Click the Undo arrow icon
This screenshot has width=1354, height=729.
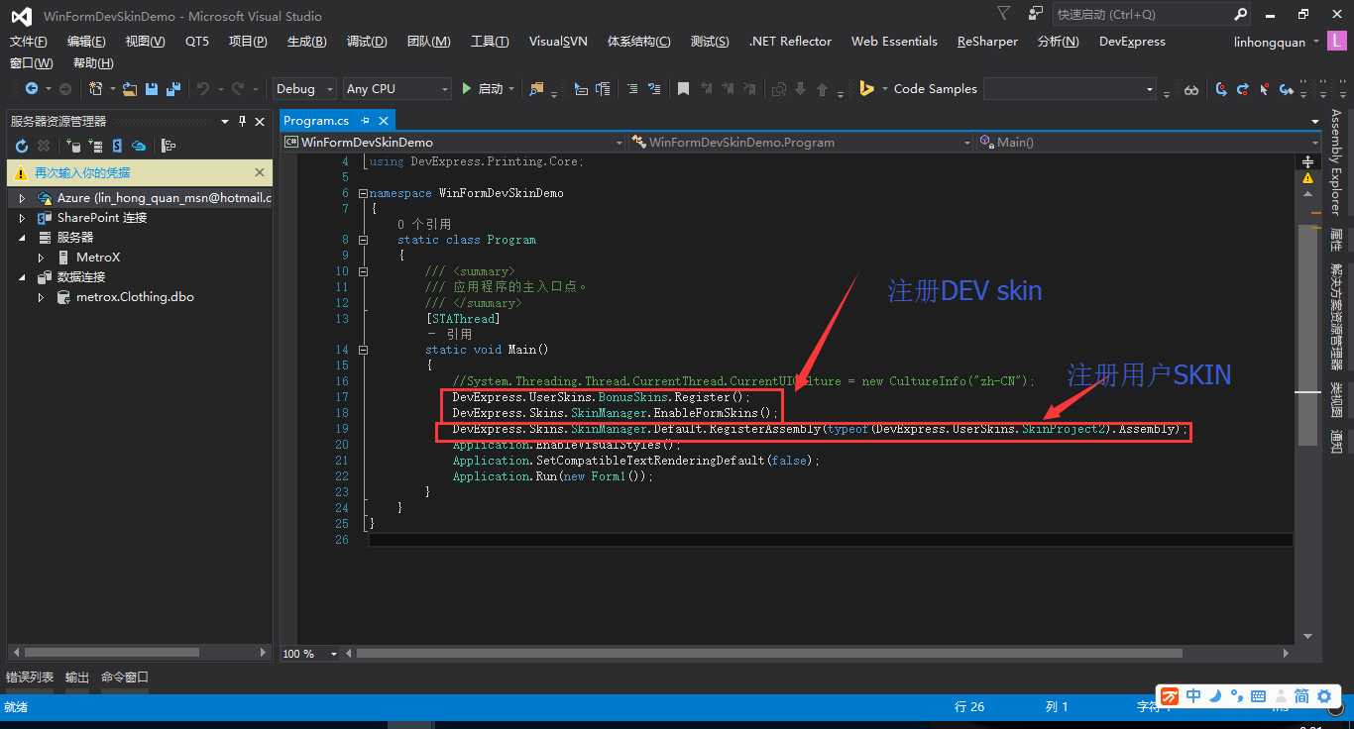(x=202, y=89)
